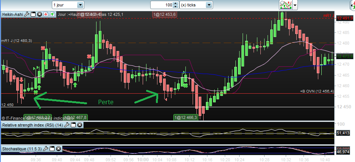Image resolution: width=355 pixels, height=162 pixels.
Task: Click the red cross marker near 09:48
Action: [x=89, y=56]
